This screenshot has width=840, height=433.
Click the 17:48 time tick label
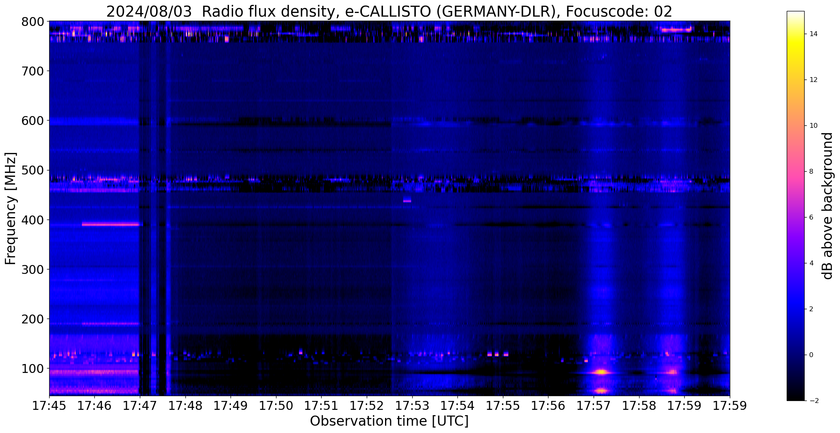(x=185, y=406)
